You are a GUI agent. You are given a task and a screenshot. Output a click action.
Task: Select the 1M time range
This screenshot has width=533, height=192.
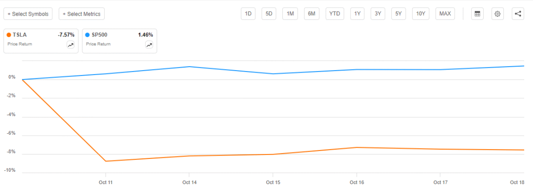pos(290,14)
